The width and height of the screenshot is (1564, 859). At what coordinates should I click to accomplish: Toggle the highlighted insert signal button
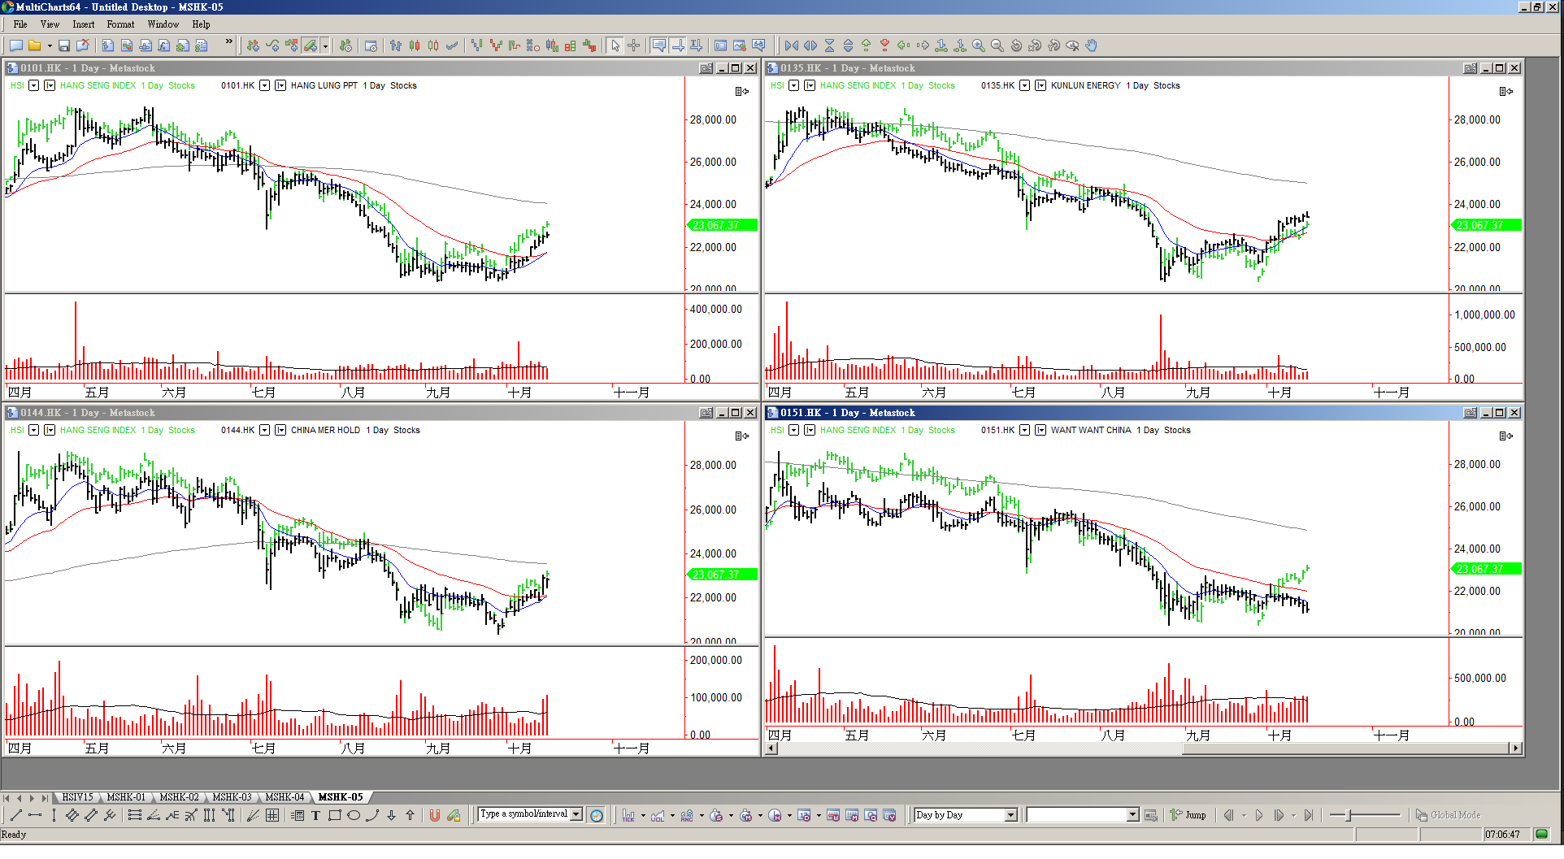311,46
